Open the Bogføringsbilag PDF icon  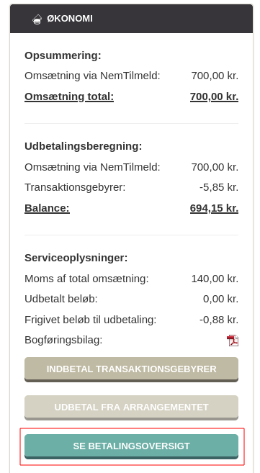233,341
